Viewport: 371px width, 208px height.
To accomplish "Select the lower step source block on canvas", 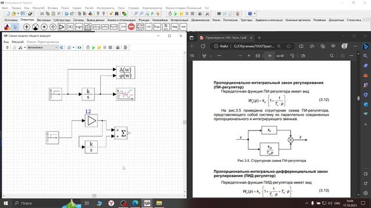I will [x=52, y=138].
